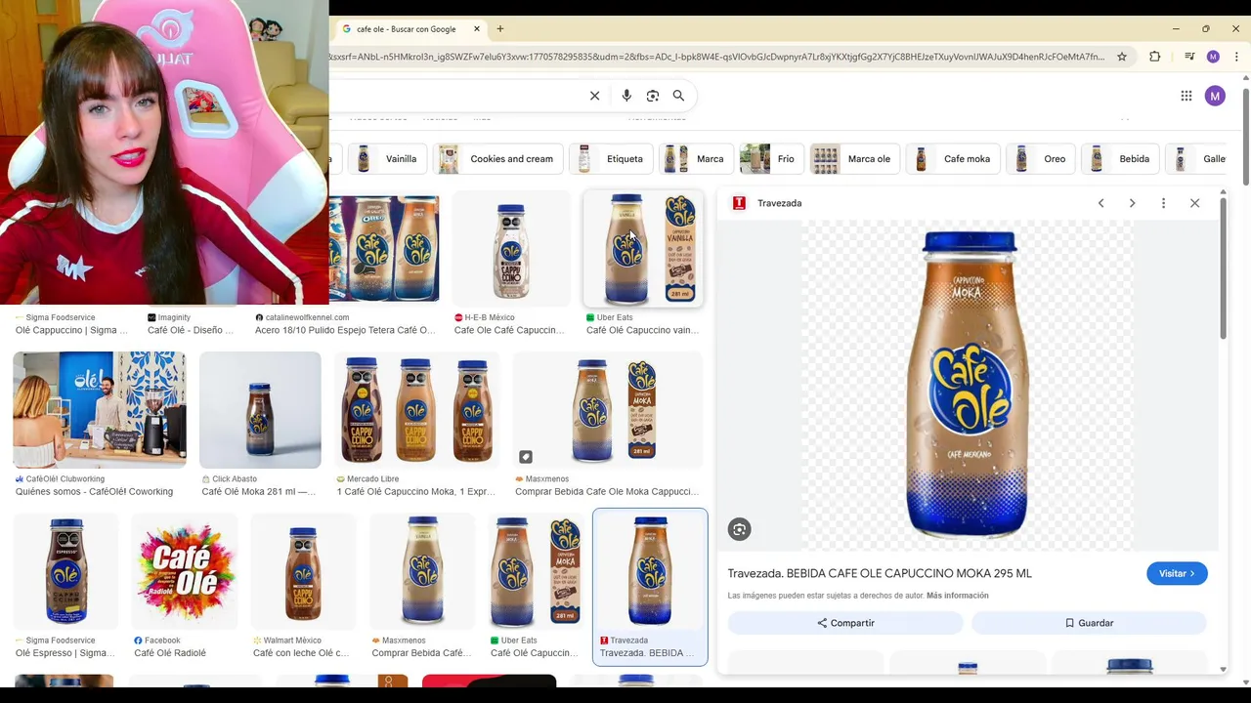Open the Uber Eats Café Olé Capuccin moka thumbnail
Screen dimensions: 1251x703
pos(536,571)
